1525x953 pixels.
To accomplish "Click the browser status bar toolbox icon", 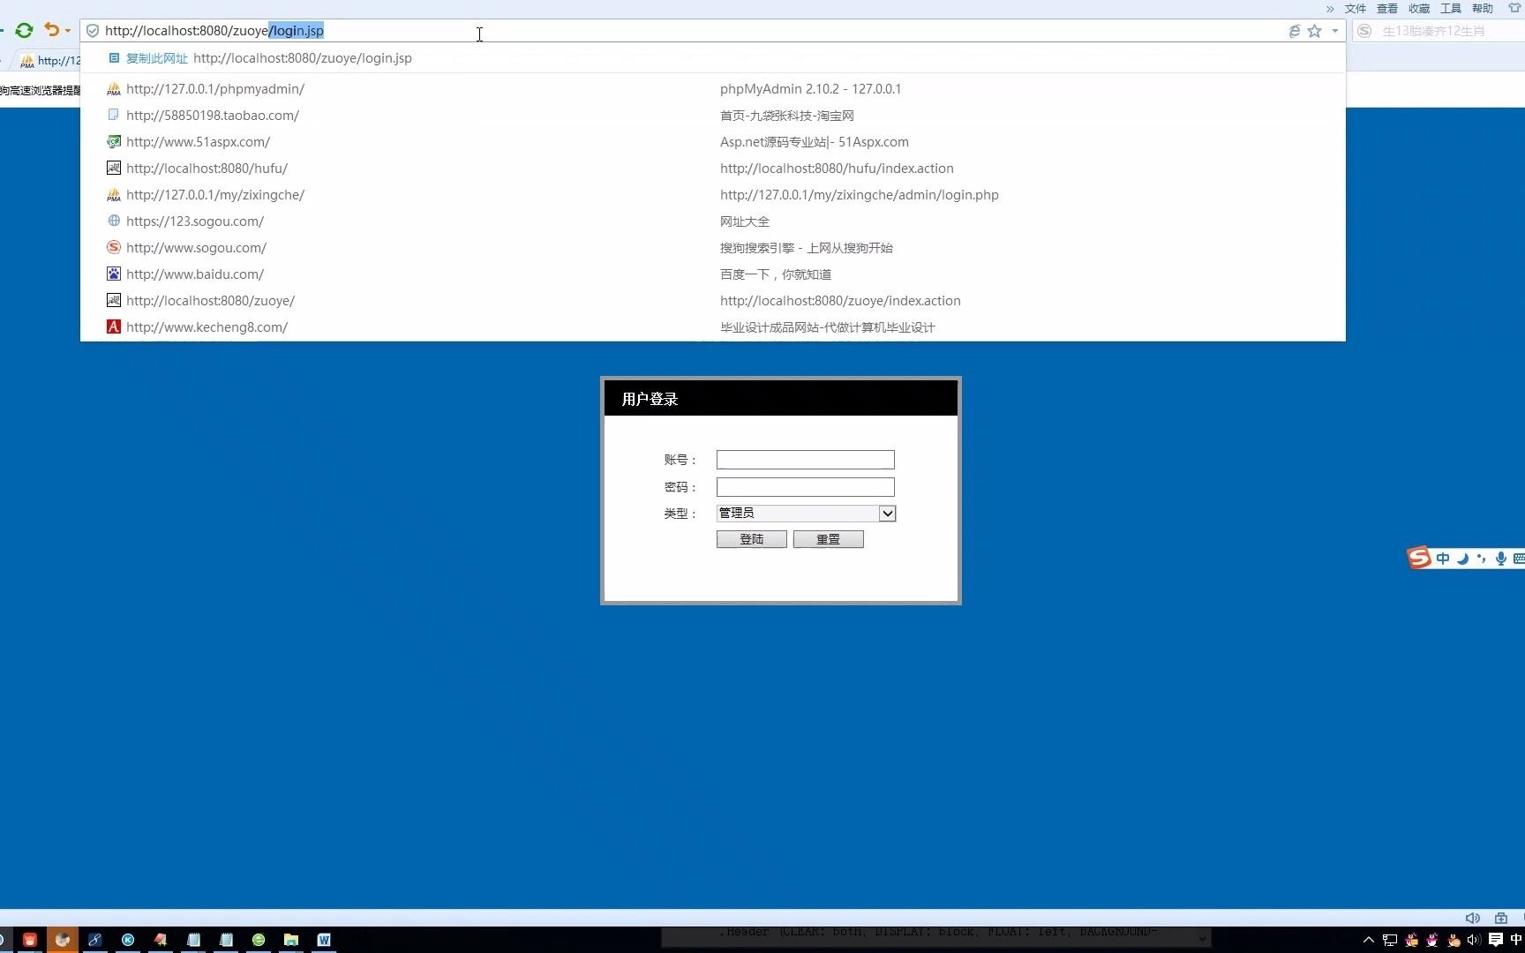I will (x=1501, y=918).
